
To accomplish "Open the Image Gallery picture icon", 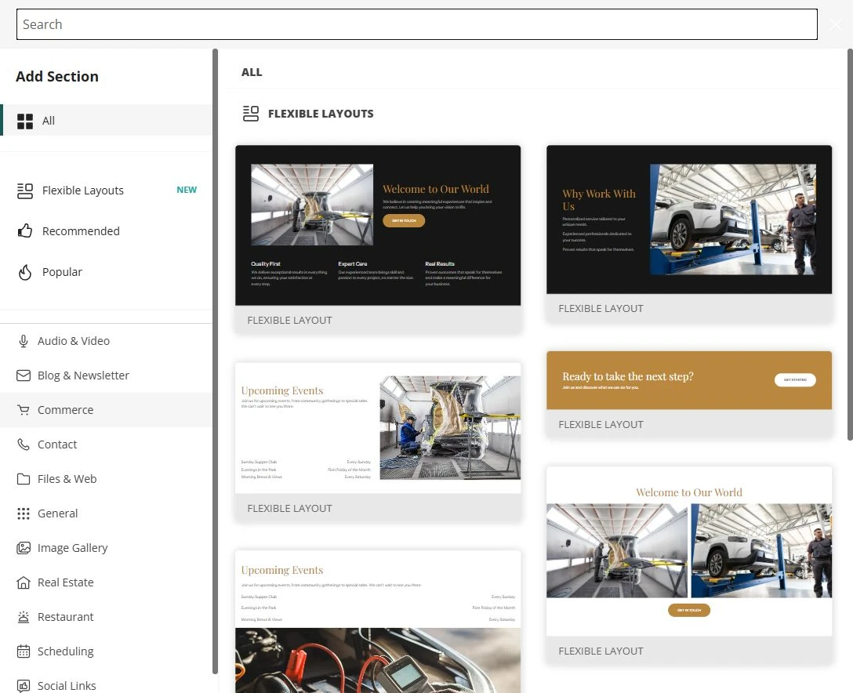I will pyautogui.click(x=24, y=548).
